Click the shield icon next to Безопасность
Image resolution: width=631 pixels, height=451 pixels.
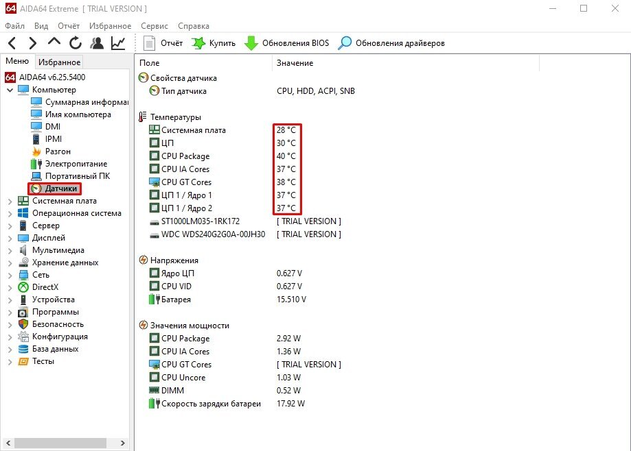coord(23,324)
